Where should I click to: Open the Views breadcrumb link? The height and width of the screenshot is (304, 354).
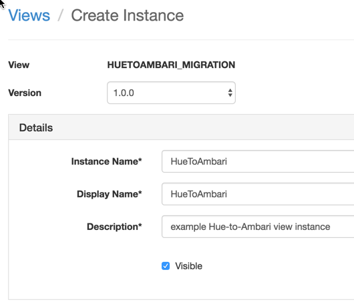tap(29, 15)
